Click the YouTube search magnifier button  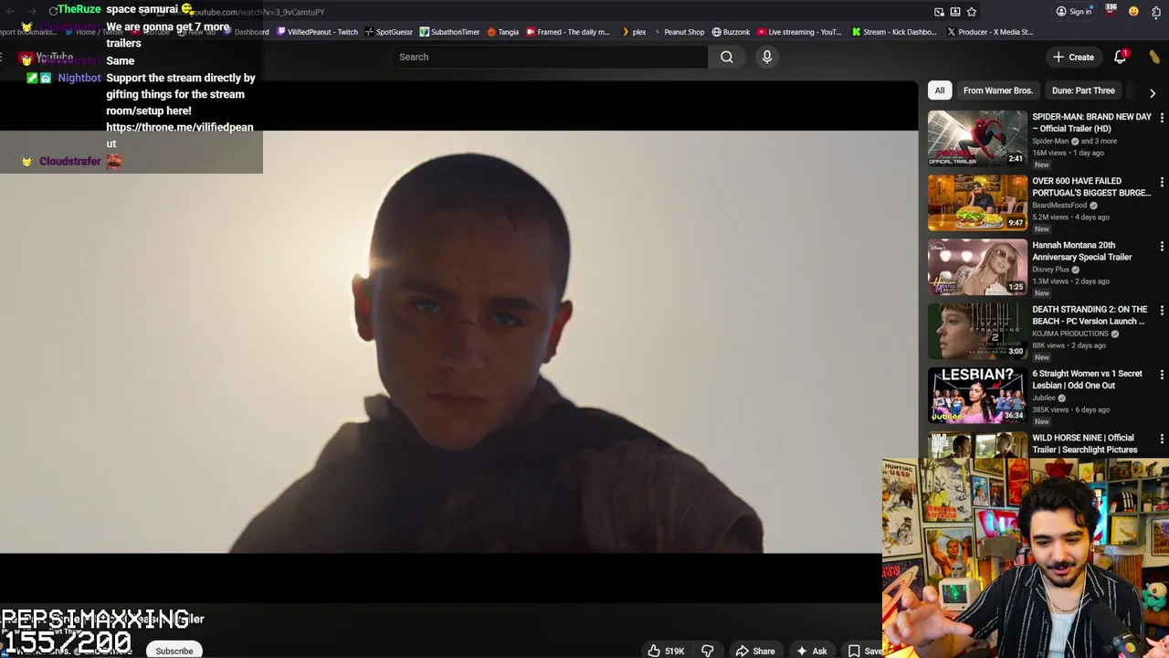pos(726,57)
